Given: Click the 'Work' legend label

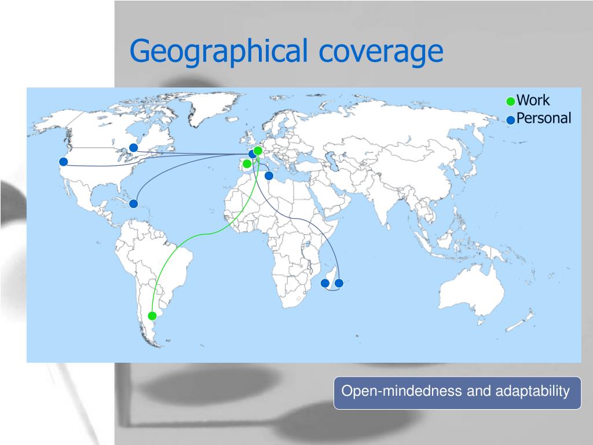Looking at the screenshot, I should [x=533, y=100].
